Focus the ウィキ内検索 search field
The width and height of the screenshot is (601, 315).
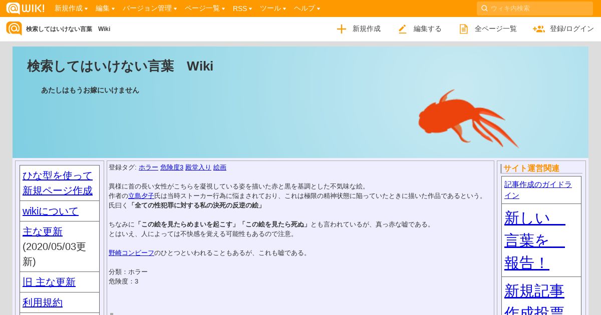535,8
